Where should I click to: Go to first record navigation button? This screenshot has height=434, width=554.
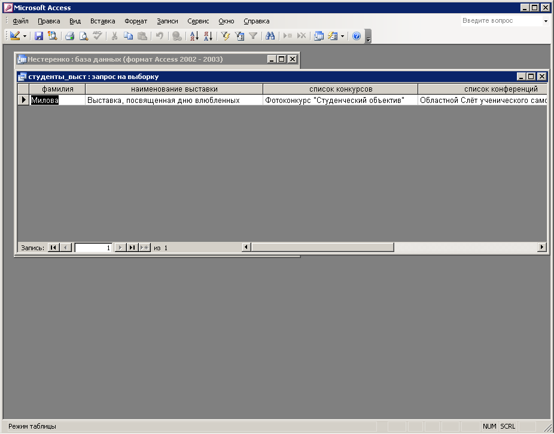pos(53,248)
